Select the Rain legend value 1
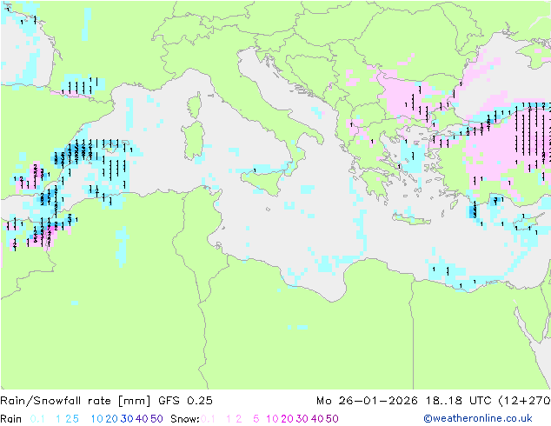The image size is (551, 426). (x=58, y=419)
